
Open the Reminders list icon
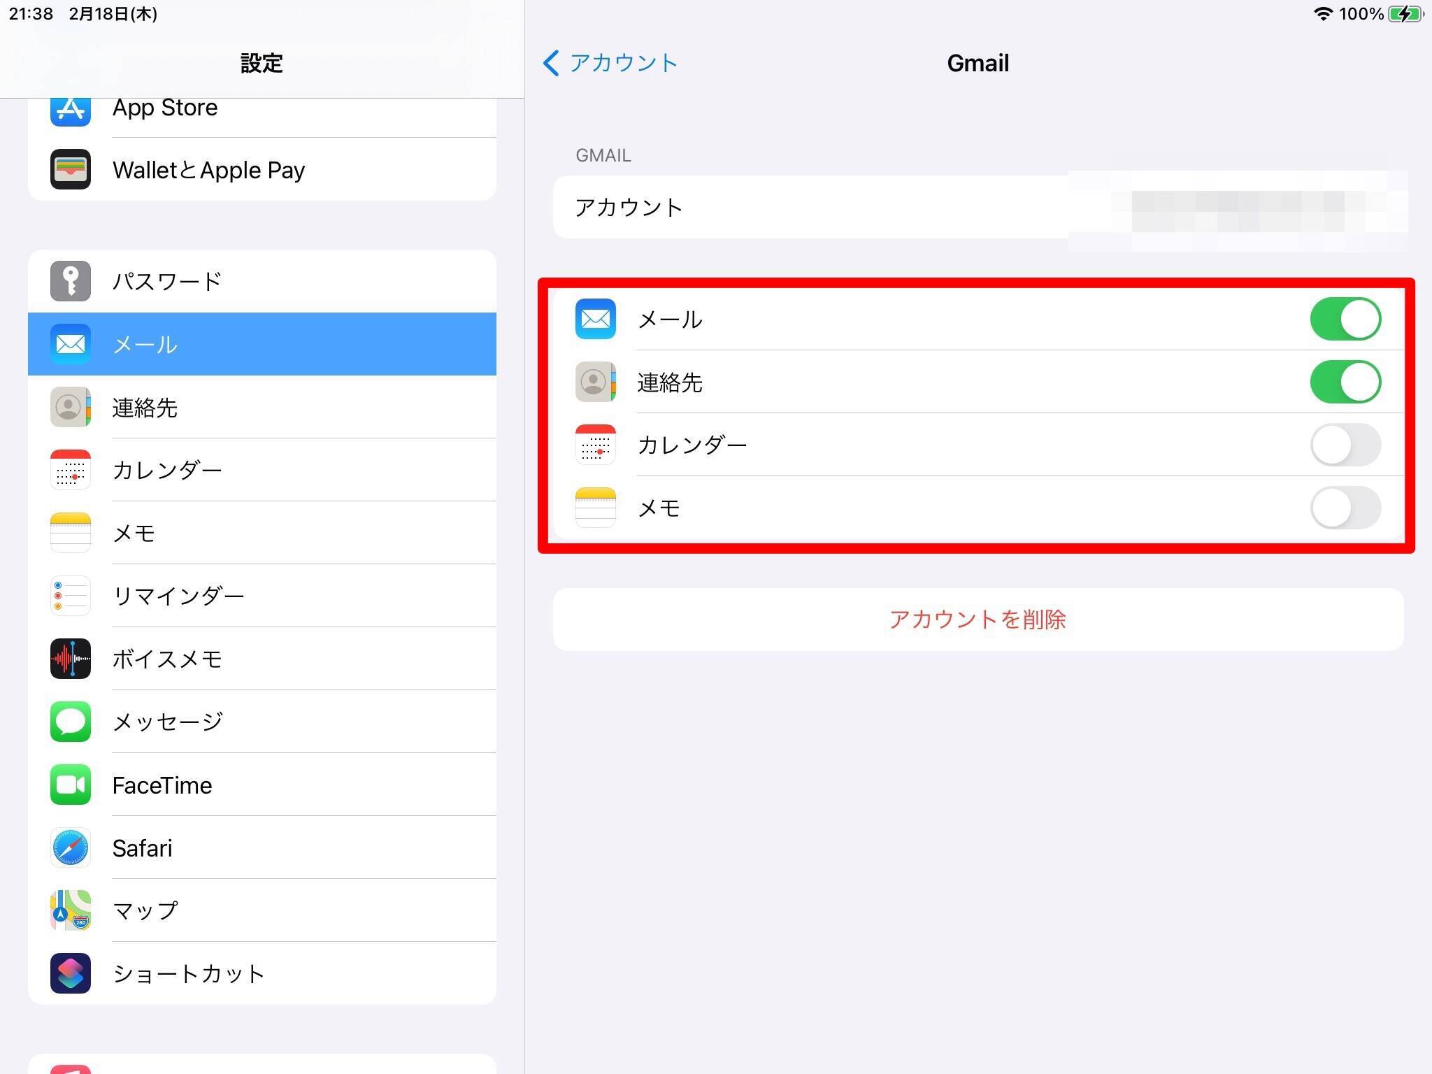point(70,596)
